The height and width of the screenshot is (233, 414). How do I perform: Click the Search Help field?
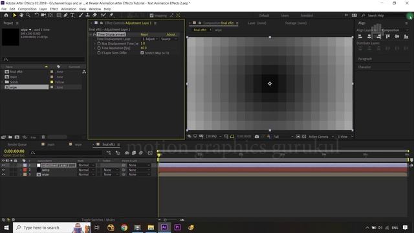(386, 16)
